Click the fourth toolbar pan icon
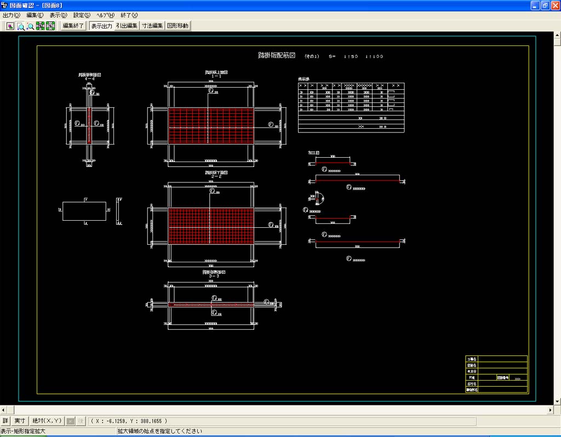 tap(41, 26)
